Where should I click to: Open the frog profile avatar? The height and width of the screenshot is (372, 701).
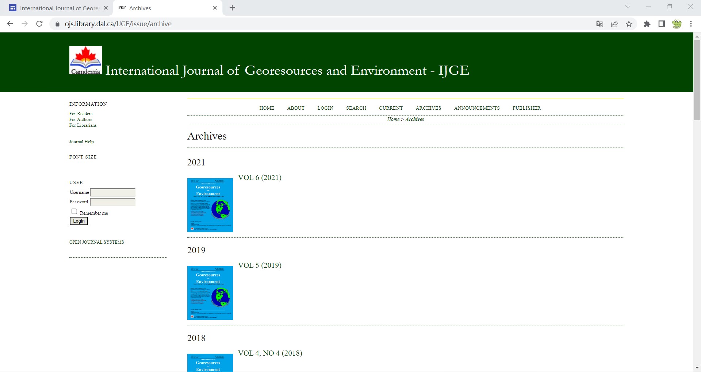pos(677,24)
